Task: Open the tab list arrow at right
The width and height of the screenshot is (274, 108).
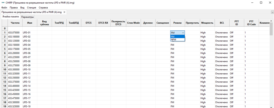Action: tap(272, 12)
